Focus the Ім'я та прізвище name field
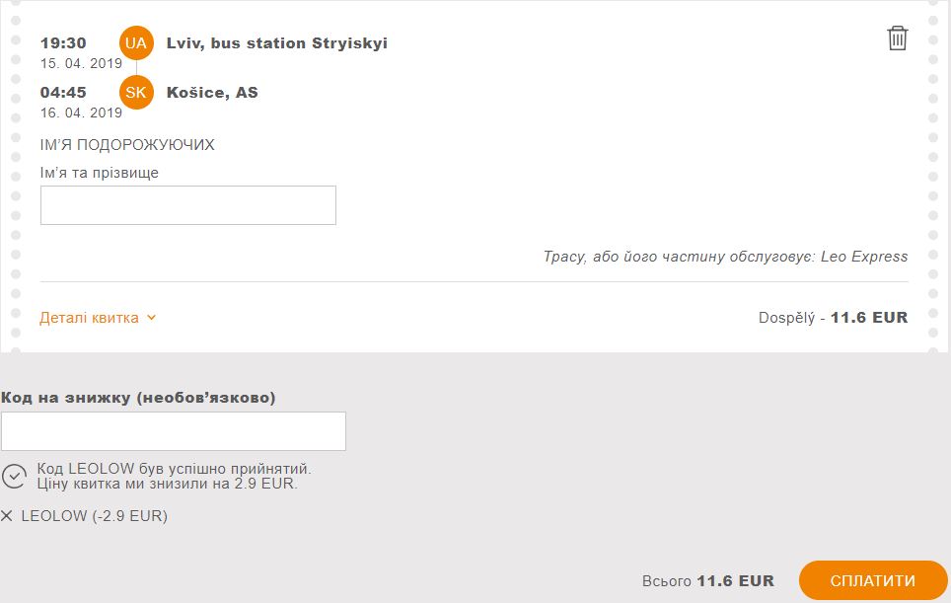The width and height of the screenshot is (951, 603). point(188,205)
